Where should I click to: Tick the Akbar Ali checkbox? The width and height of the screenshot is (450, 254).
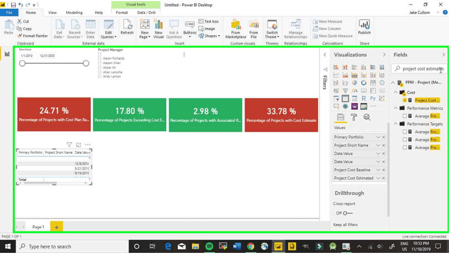pyautogui.click(x=99, y=68)
